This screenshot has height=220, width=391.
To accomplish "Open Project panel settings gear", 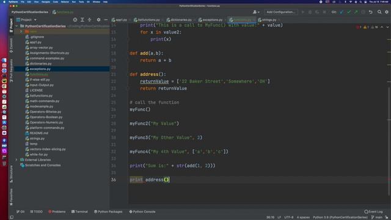I will (98, 20).
